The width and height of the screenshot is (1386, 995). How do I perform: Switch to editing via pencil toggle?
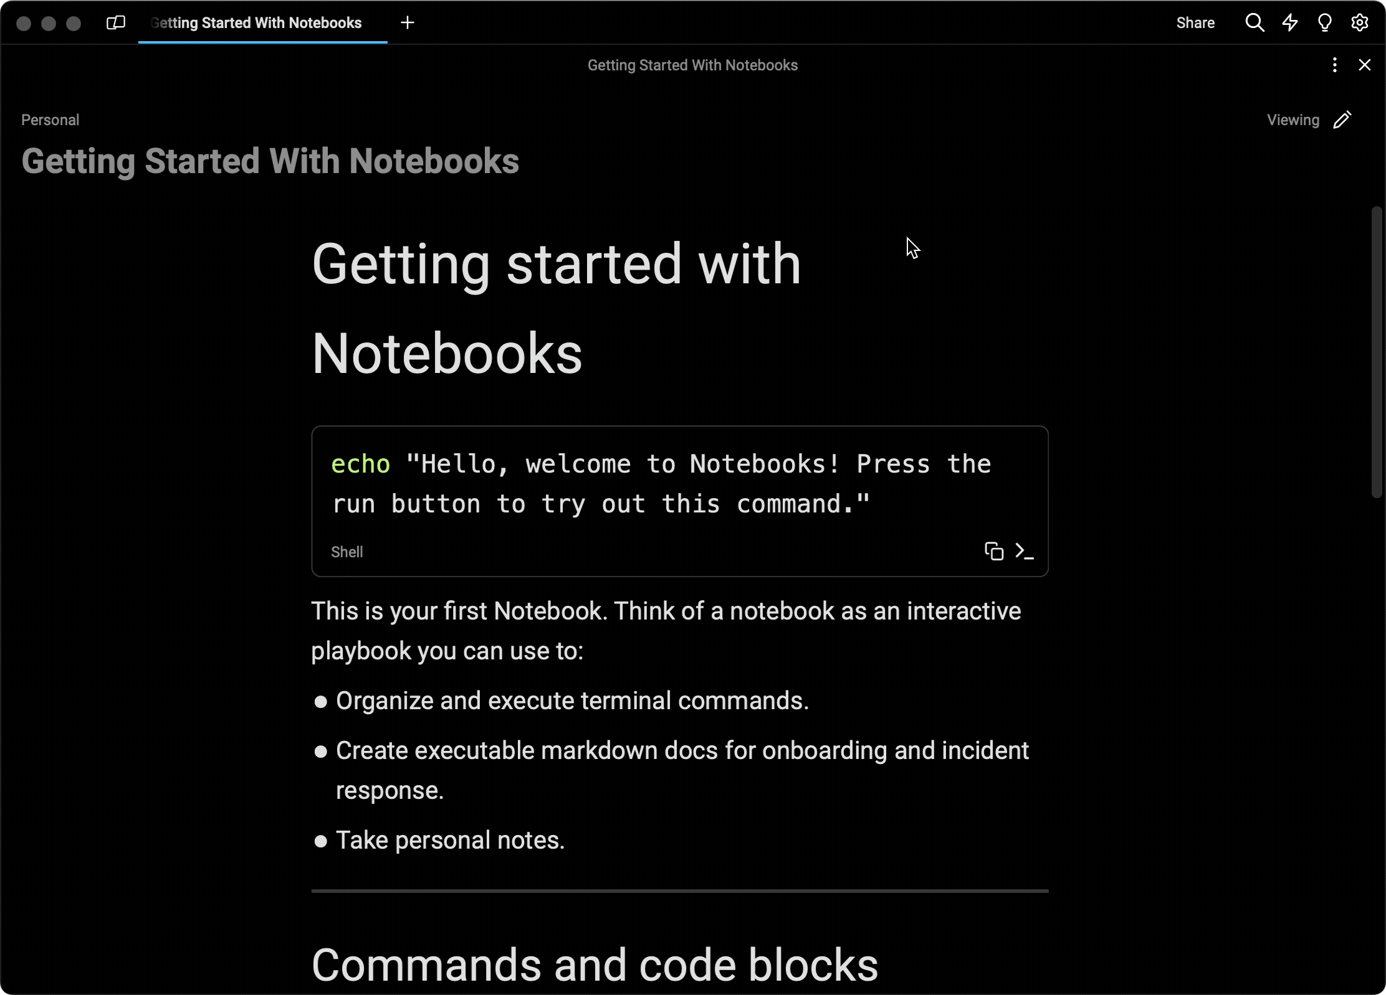[1343, 120]
